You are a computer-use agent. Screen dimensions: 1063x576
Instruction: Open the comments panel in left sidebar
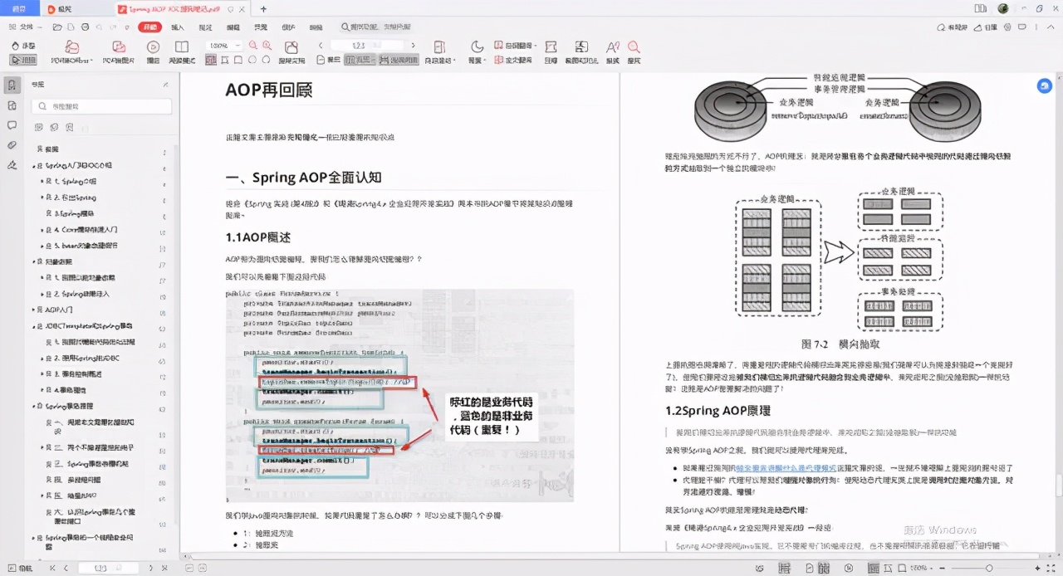pyautogui.click(x=12, y=124)
